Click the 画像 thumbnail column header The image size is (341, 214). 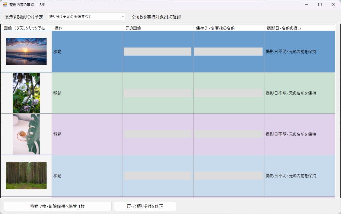click(x=26, y=28)
